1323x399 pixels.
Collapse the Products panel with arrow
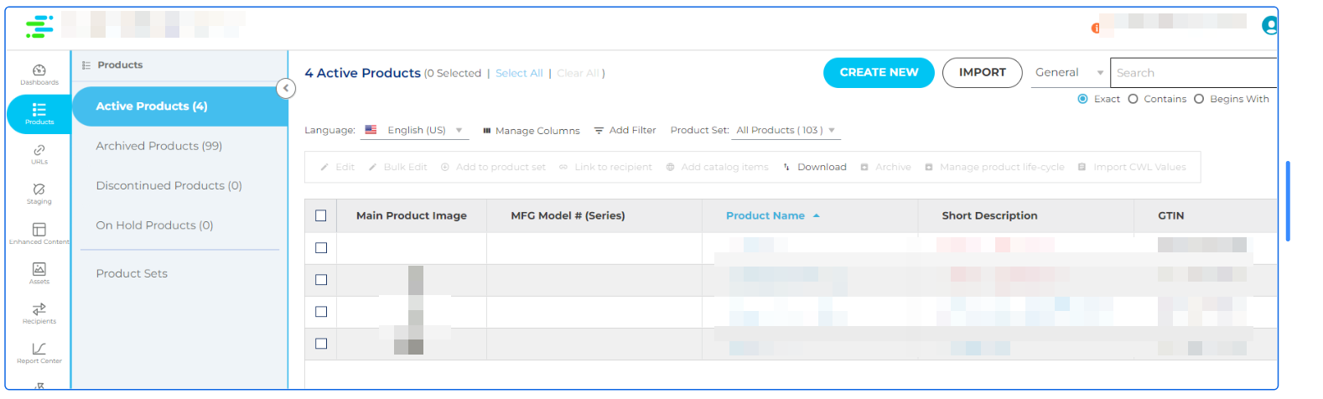[286, 88]
